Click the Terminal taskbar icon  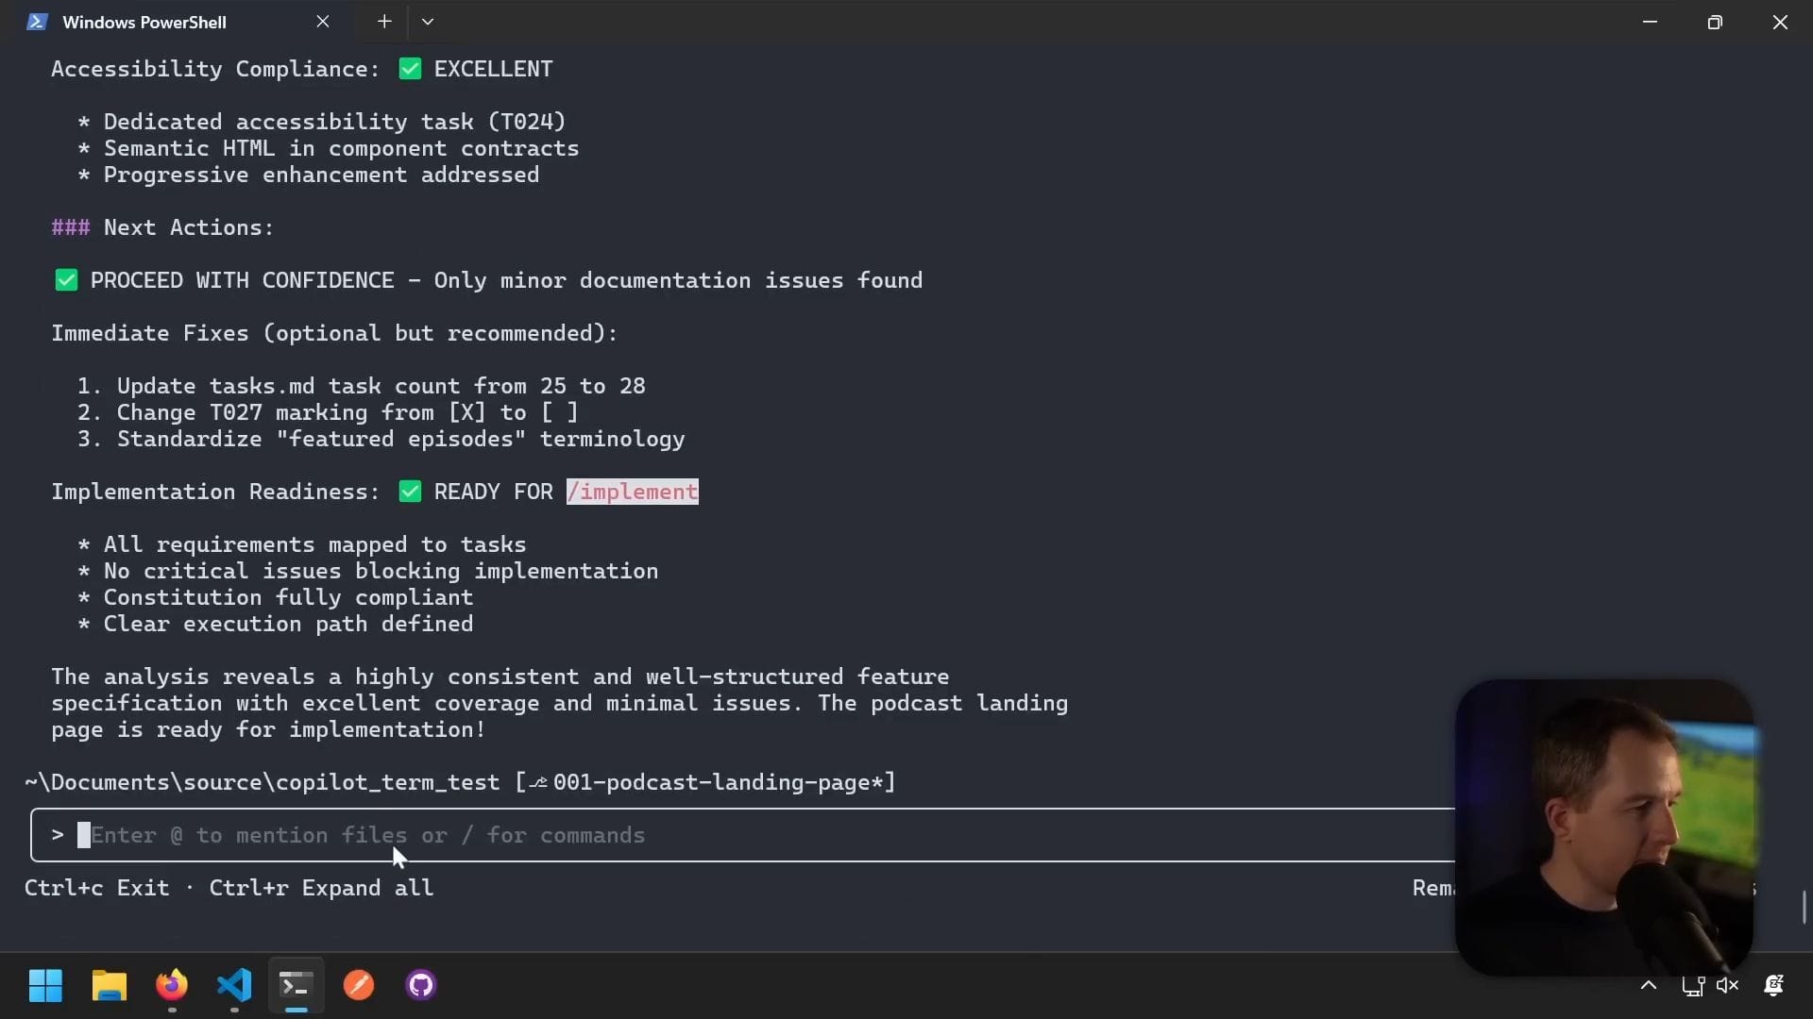(296, 985)
